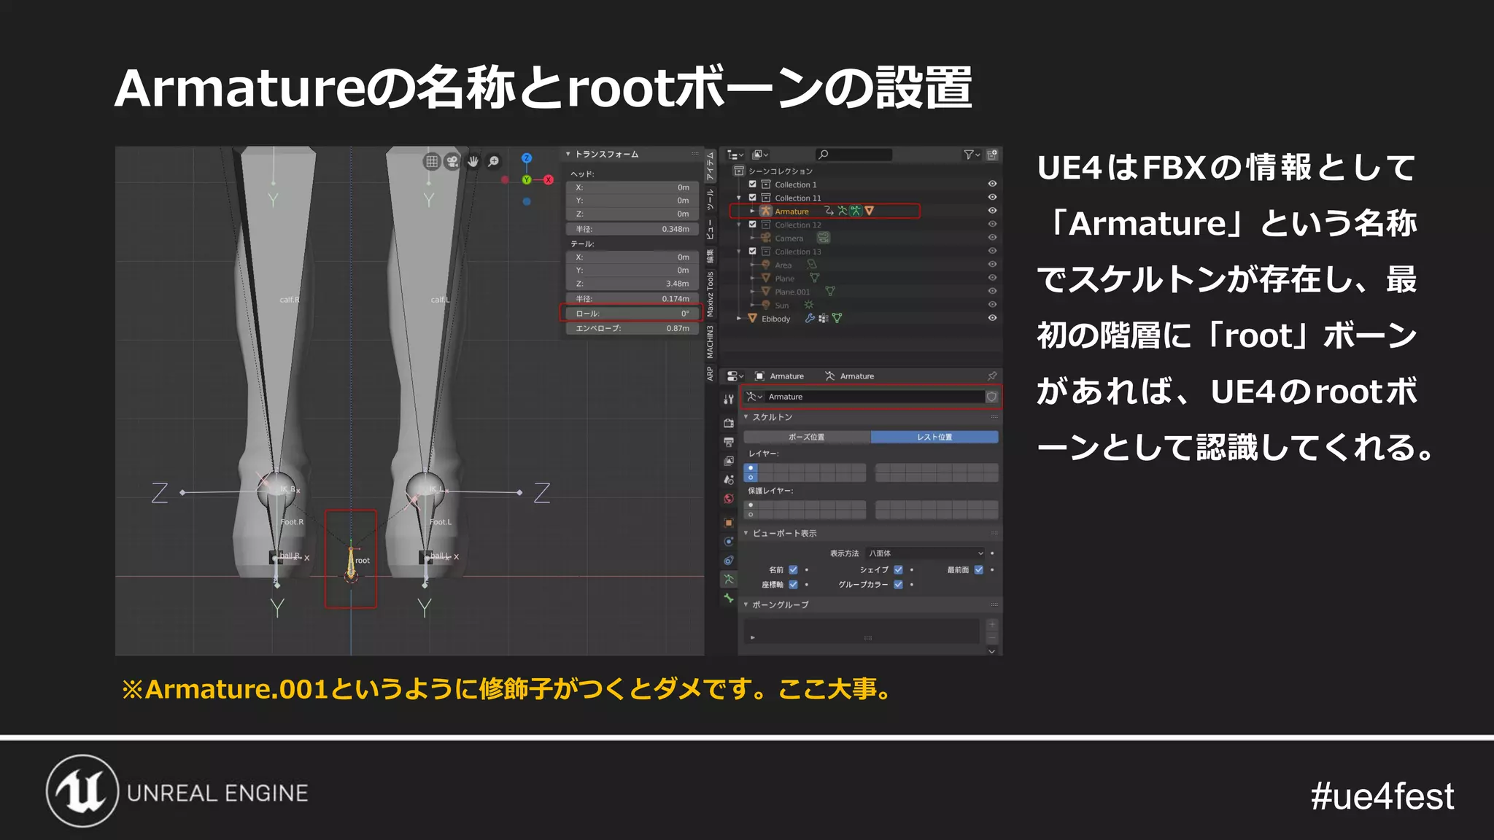Open Bone properties tab icon
This screenshot has height=840, width=1494.
click(x=728, y=599)
